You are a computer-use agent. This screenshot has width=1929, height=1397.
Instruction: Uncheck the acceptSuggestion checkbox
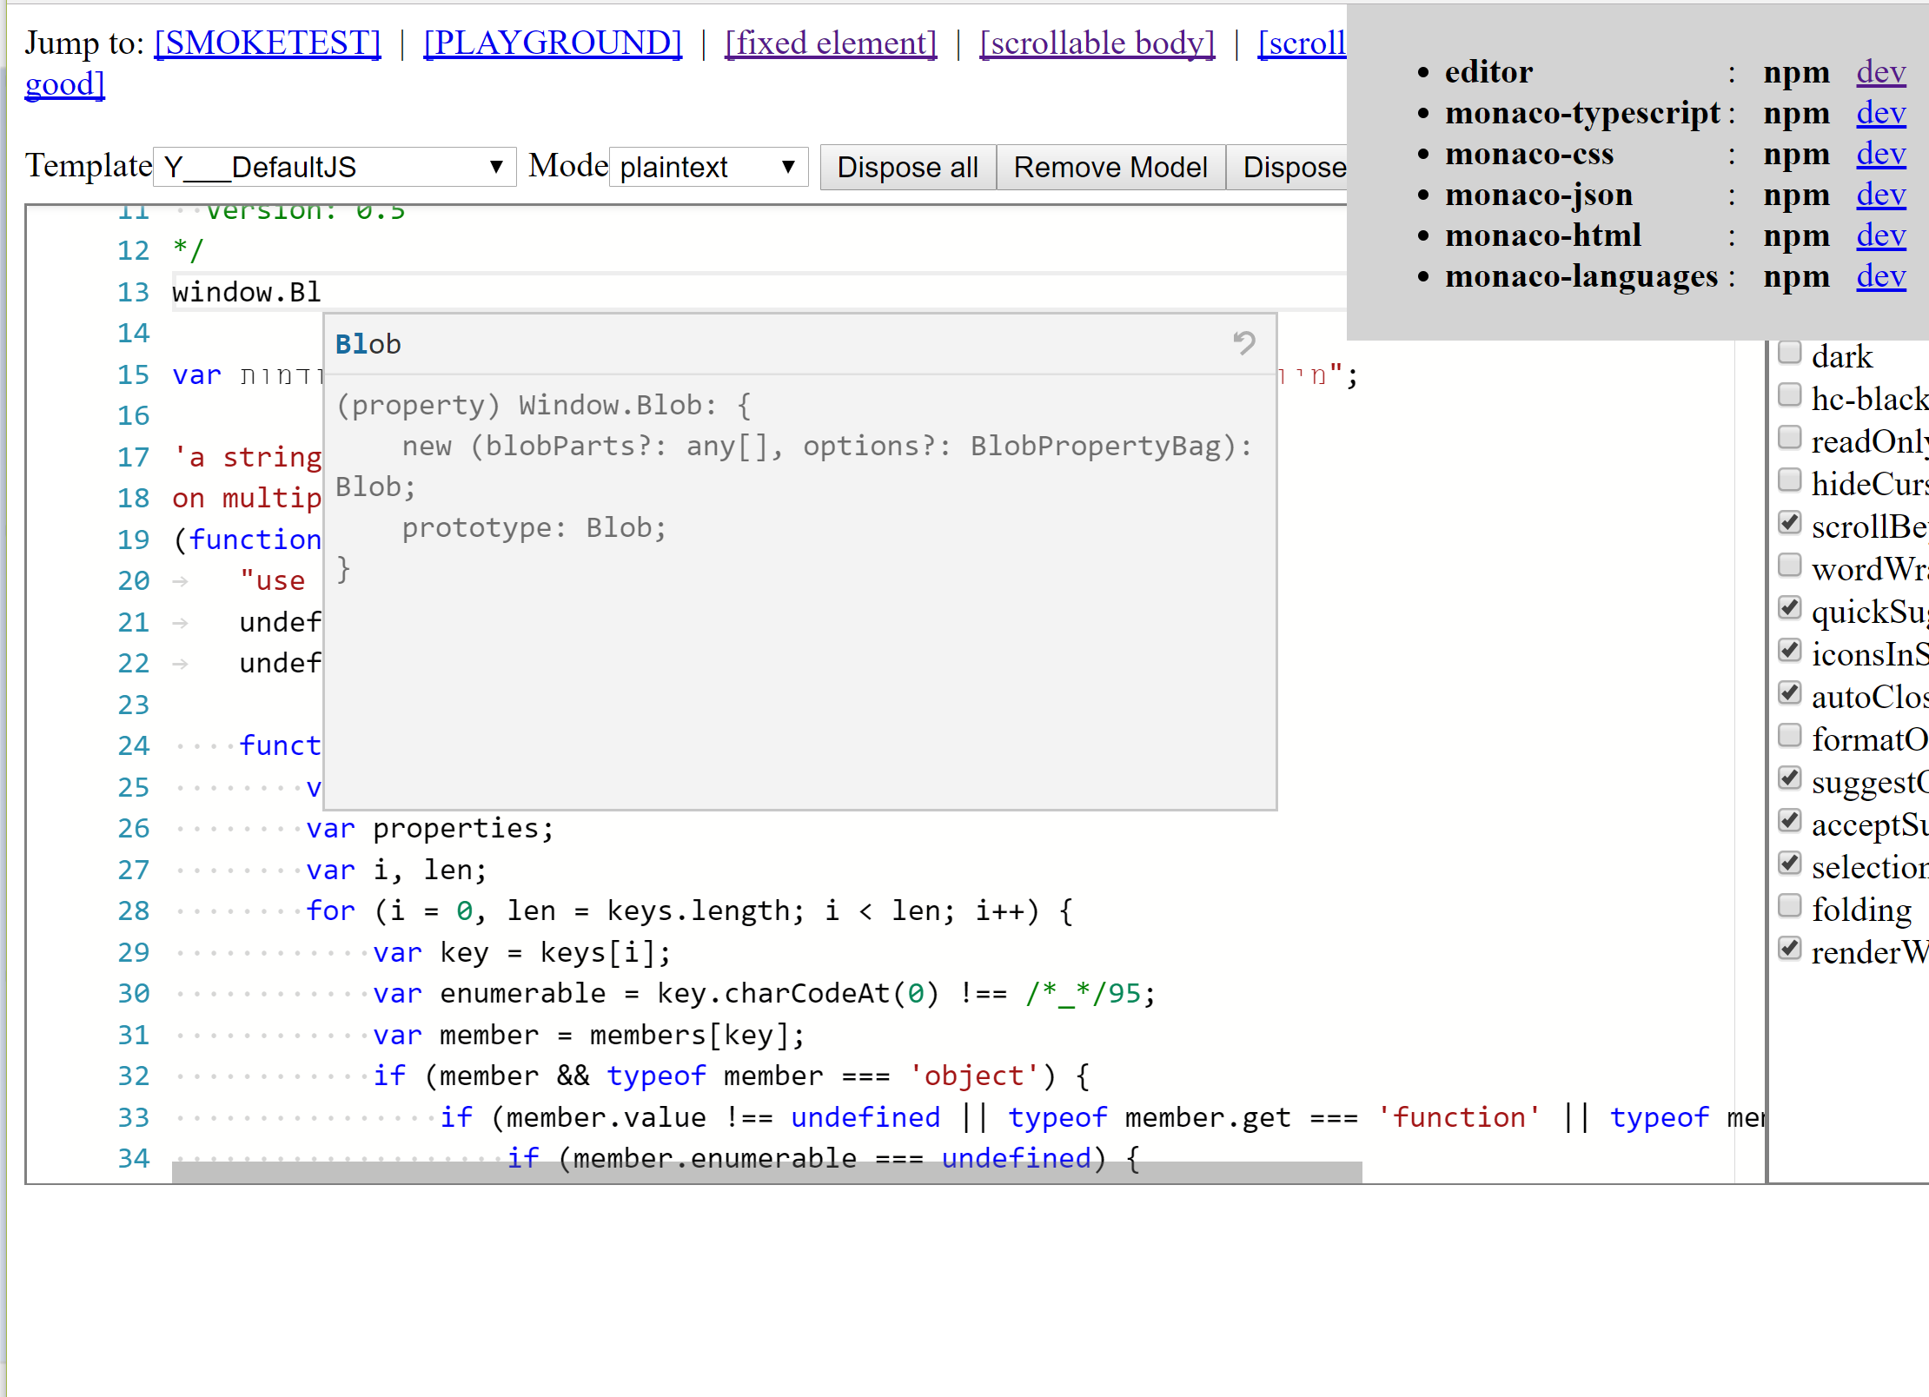pos(1789,821)
